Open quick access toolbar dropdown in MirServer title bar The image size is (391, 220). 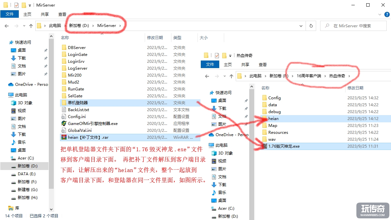coord(30,5)
